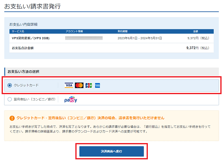Click the notice paragraph about 銀行振込

pyautogui.click(x=110, y=129)
